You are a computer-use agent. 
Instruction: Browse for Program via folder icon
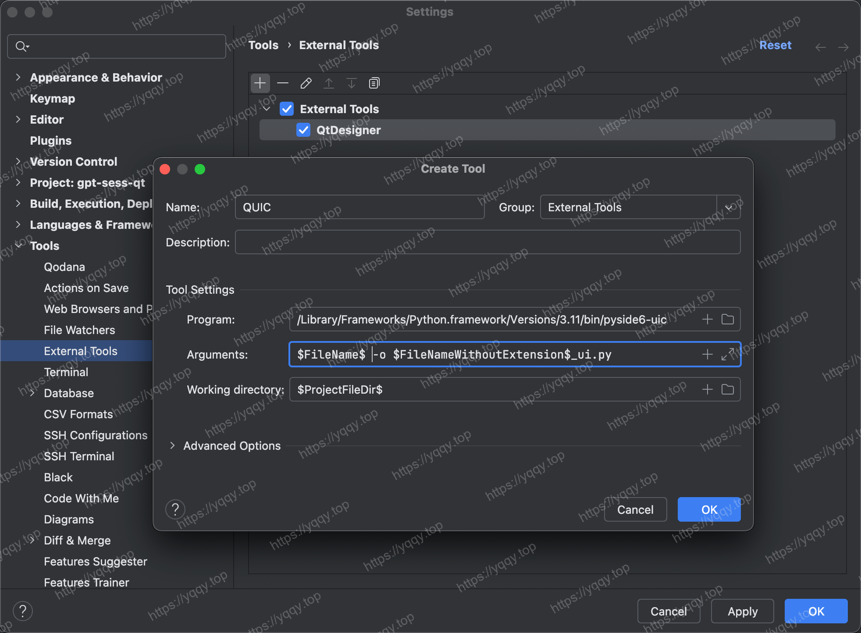[728, 319]
